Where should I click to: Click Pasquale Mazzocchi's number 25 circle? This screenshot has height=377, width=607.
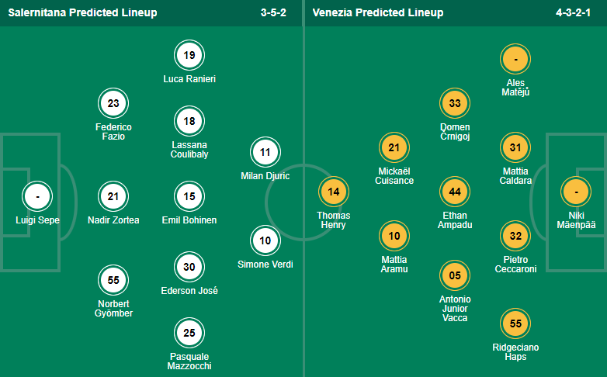click(x=189, y=333)
